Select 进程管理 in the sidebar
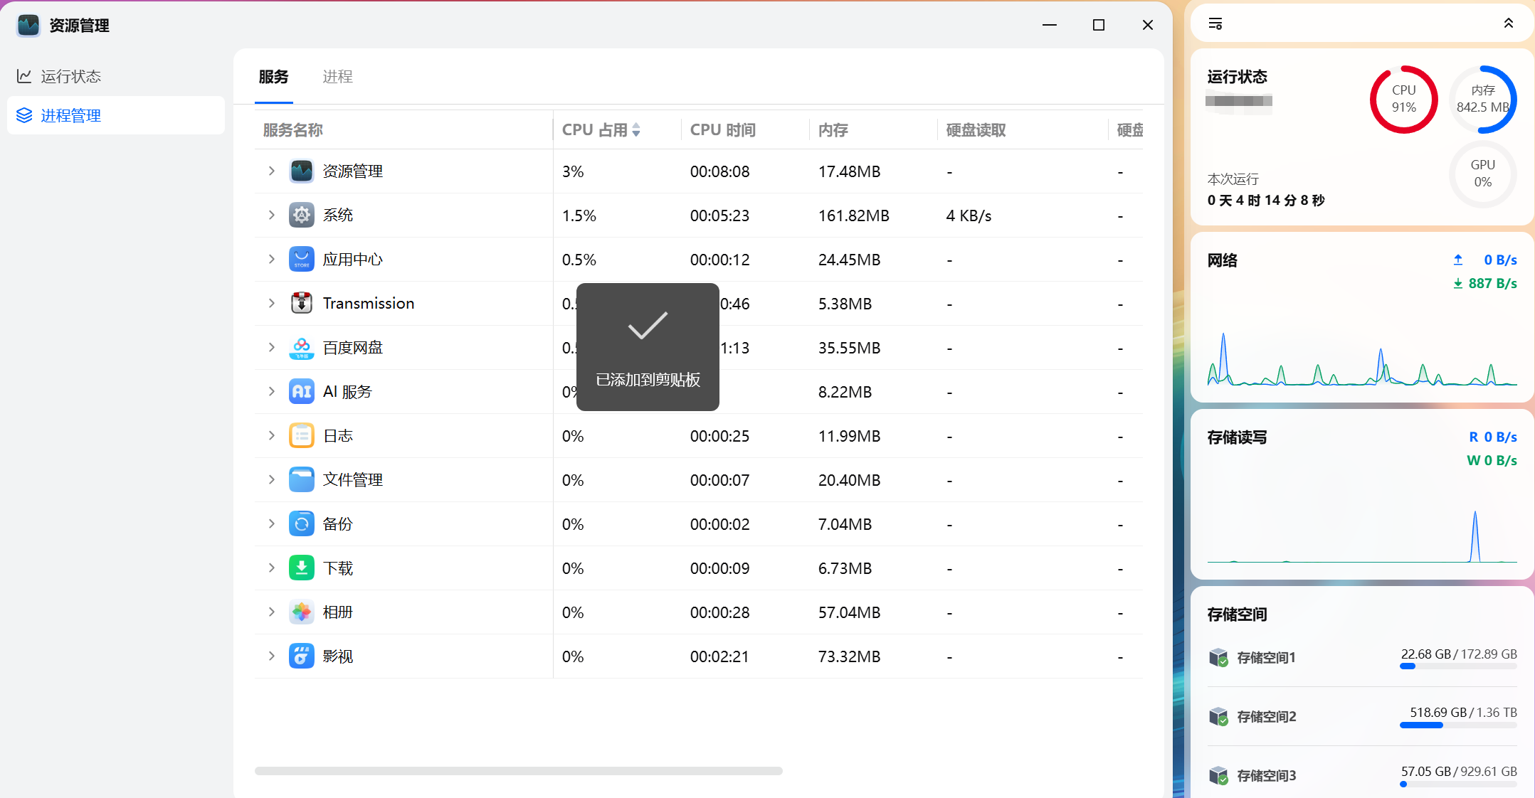This screenshot has width=1535, height=798. (x=70, y=115)
